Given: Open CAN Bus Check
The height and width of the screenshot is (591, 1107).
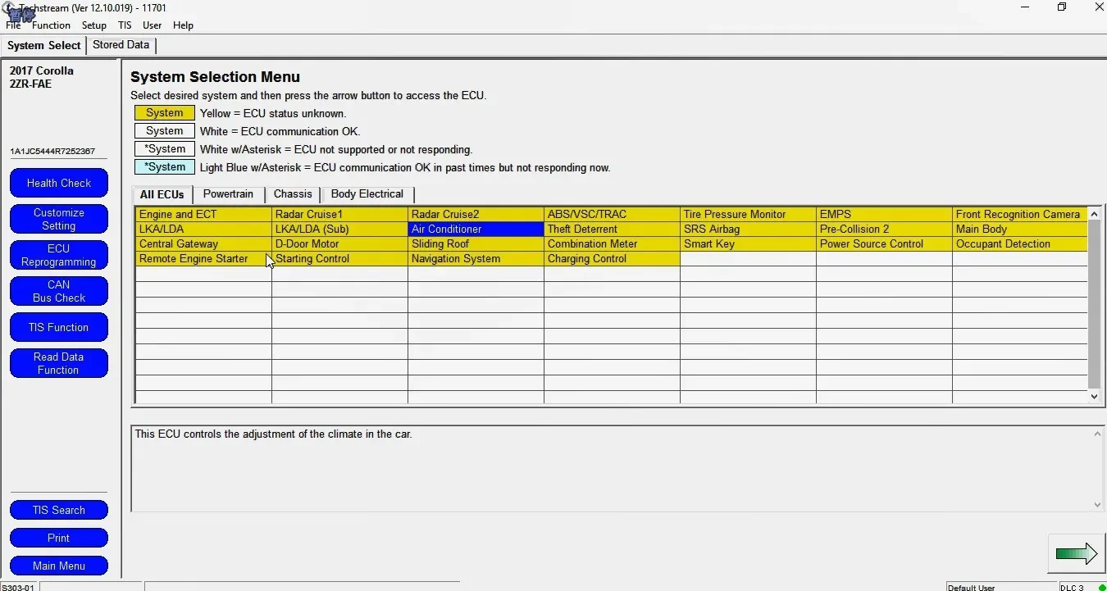Looking at the screenshot, I should coord(59,291).
